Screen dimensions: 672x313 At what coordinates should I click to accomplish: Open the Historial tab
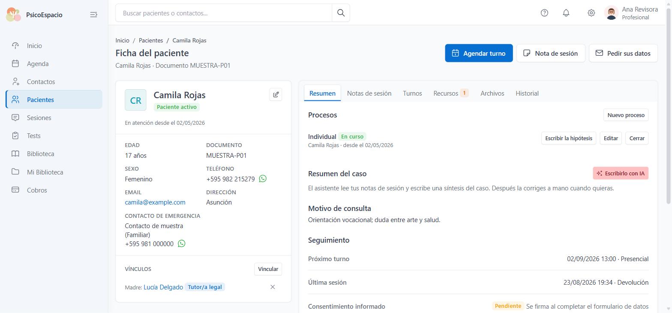[x=527, y=93]
